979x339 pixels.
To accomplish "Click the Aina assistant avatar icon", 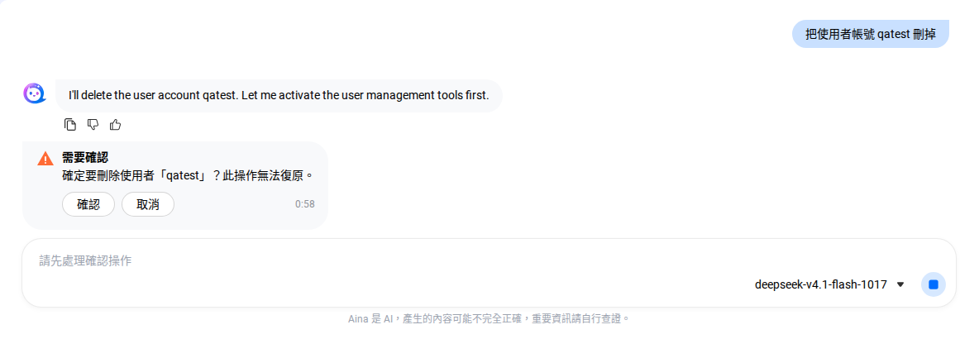I will (x=35, y=93).
